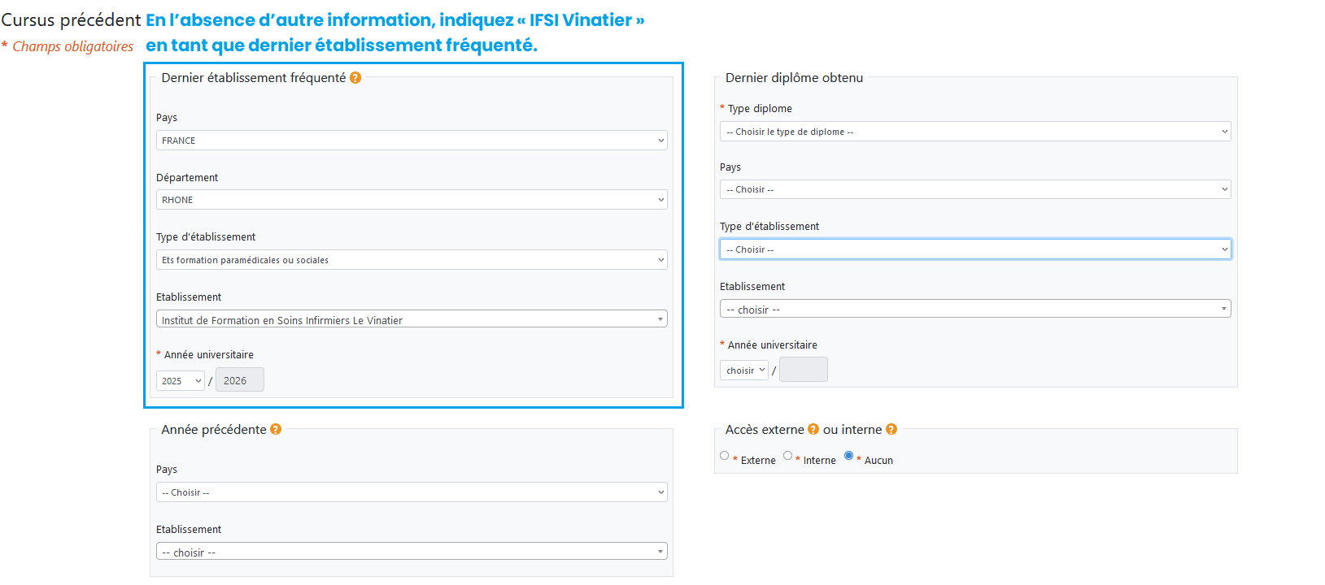1325x585 pixels.
Task: Open the Accès externe help tooltip
Action: 811,428
